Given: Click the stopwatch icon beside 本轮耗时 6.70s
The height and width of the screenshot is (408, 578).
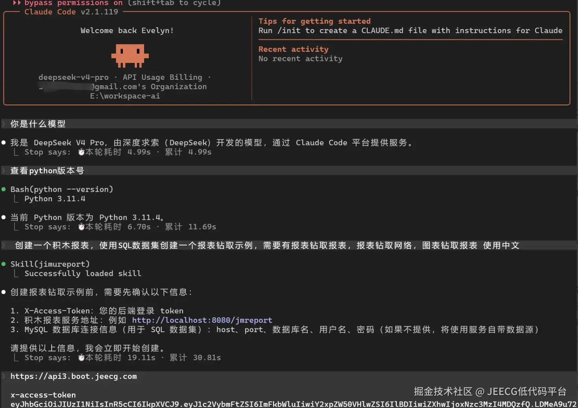Looking at the screenshot, I should (81, 227).
